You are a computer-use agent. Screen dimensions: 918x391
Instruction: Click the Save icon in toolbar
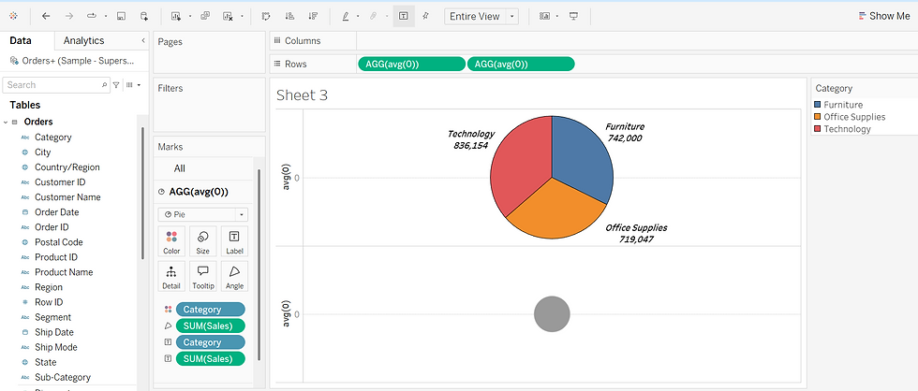121,16
